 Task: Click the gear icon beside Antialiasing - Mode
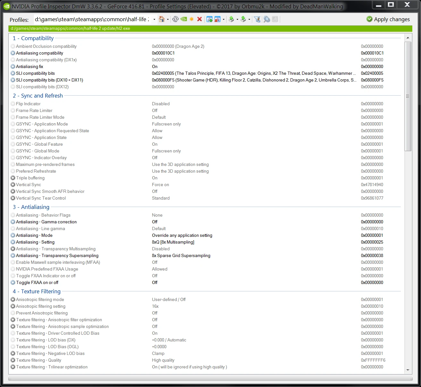pos(13,235)
